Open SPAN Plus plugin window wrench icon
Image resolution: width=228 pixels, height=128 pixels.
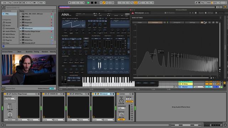[73, 94]
